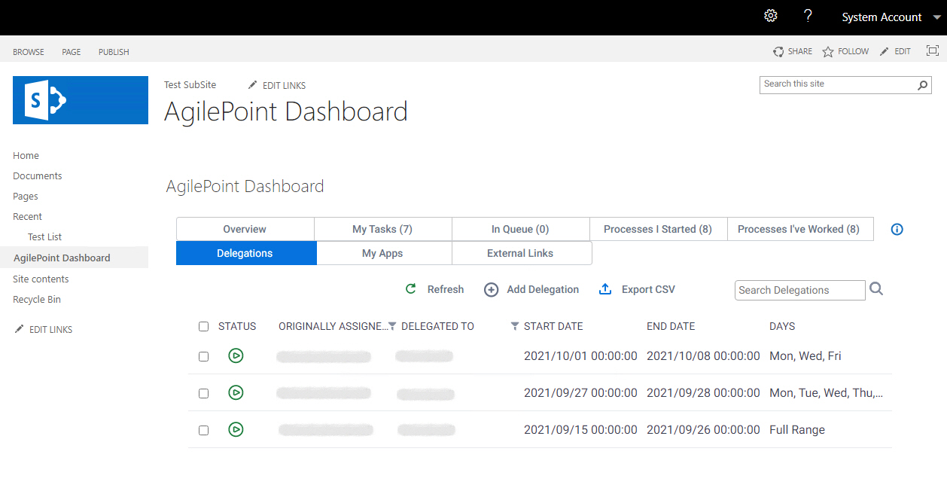Open the PAGE ribbon tab
Image resolution: width=947 pixels, height=482 pixels.
(72, 52)
